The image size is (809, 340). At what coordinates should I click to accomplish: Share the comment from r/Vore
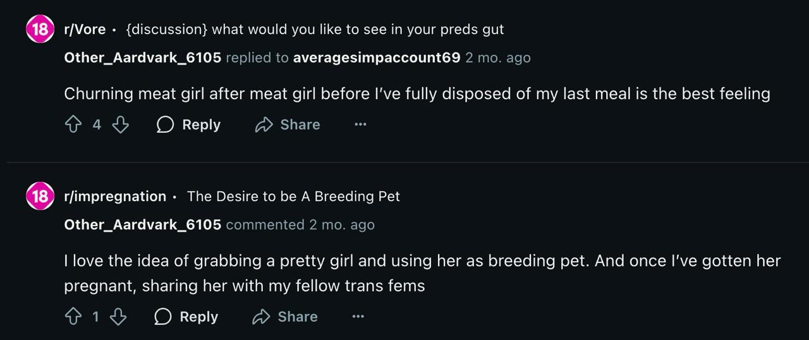288,124
